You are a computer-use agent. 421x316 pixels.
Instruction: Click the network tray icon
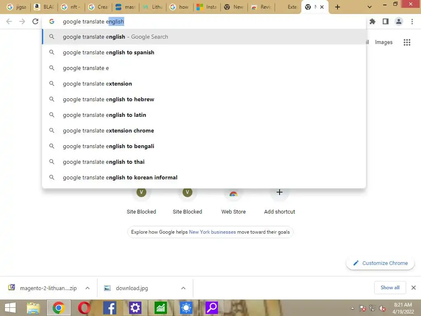(x=372, y=308)
